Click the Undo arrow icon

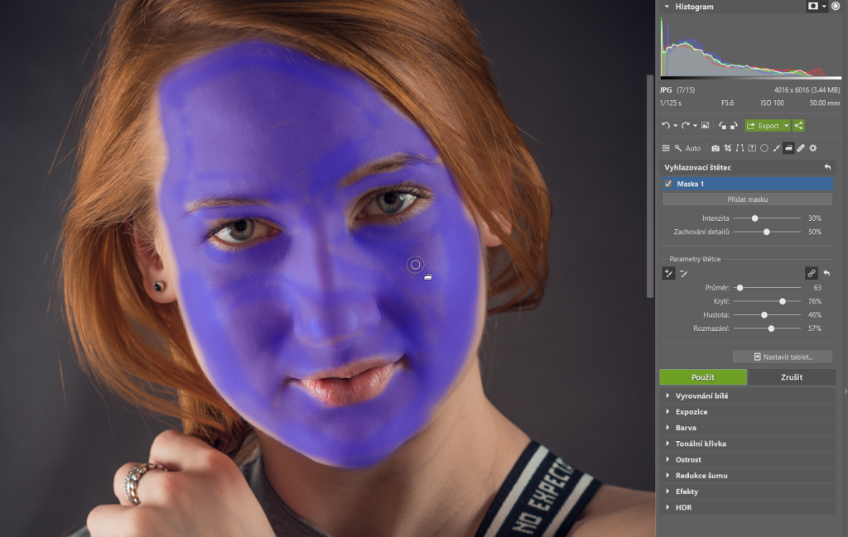click(665, 126)
